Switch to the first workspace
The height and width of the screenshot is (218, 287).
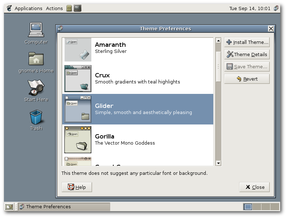(248, 207)
